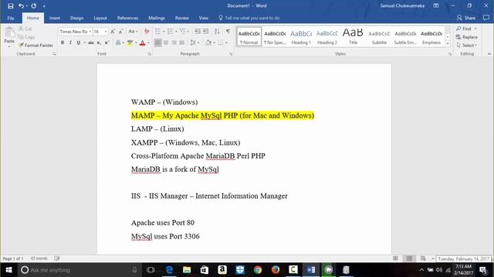The width and height of the screenshot is (494, 277).
Task: Toggle Center alignment
Action: [166, 42]
